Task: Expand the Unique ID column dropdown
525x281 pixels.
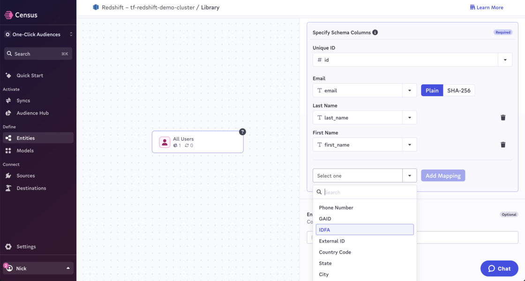Action: (505, 60)
